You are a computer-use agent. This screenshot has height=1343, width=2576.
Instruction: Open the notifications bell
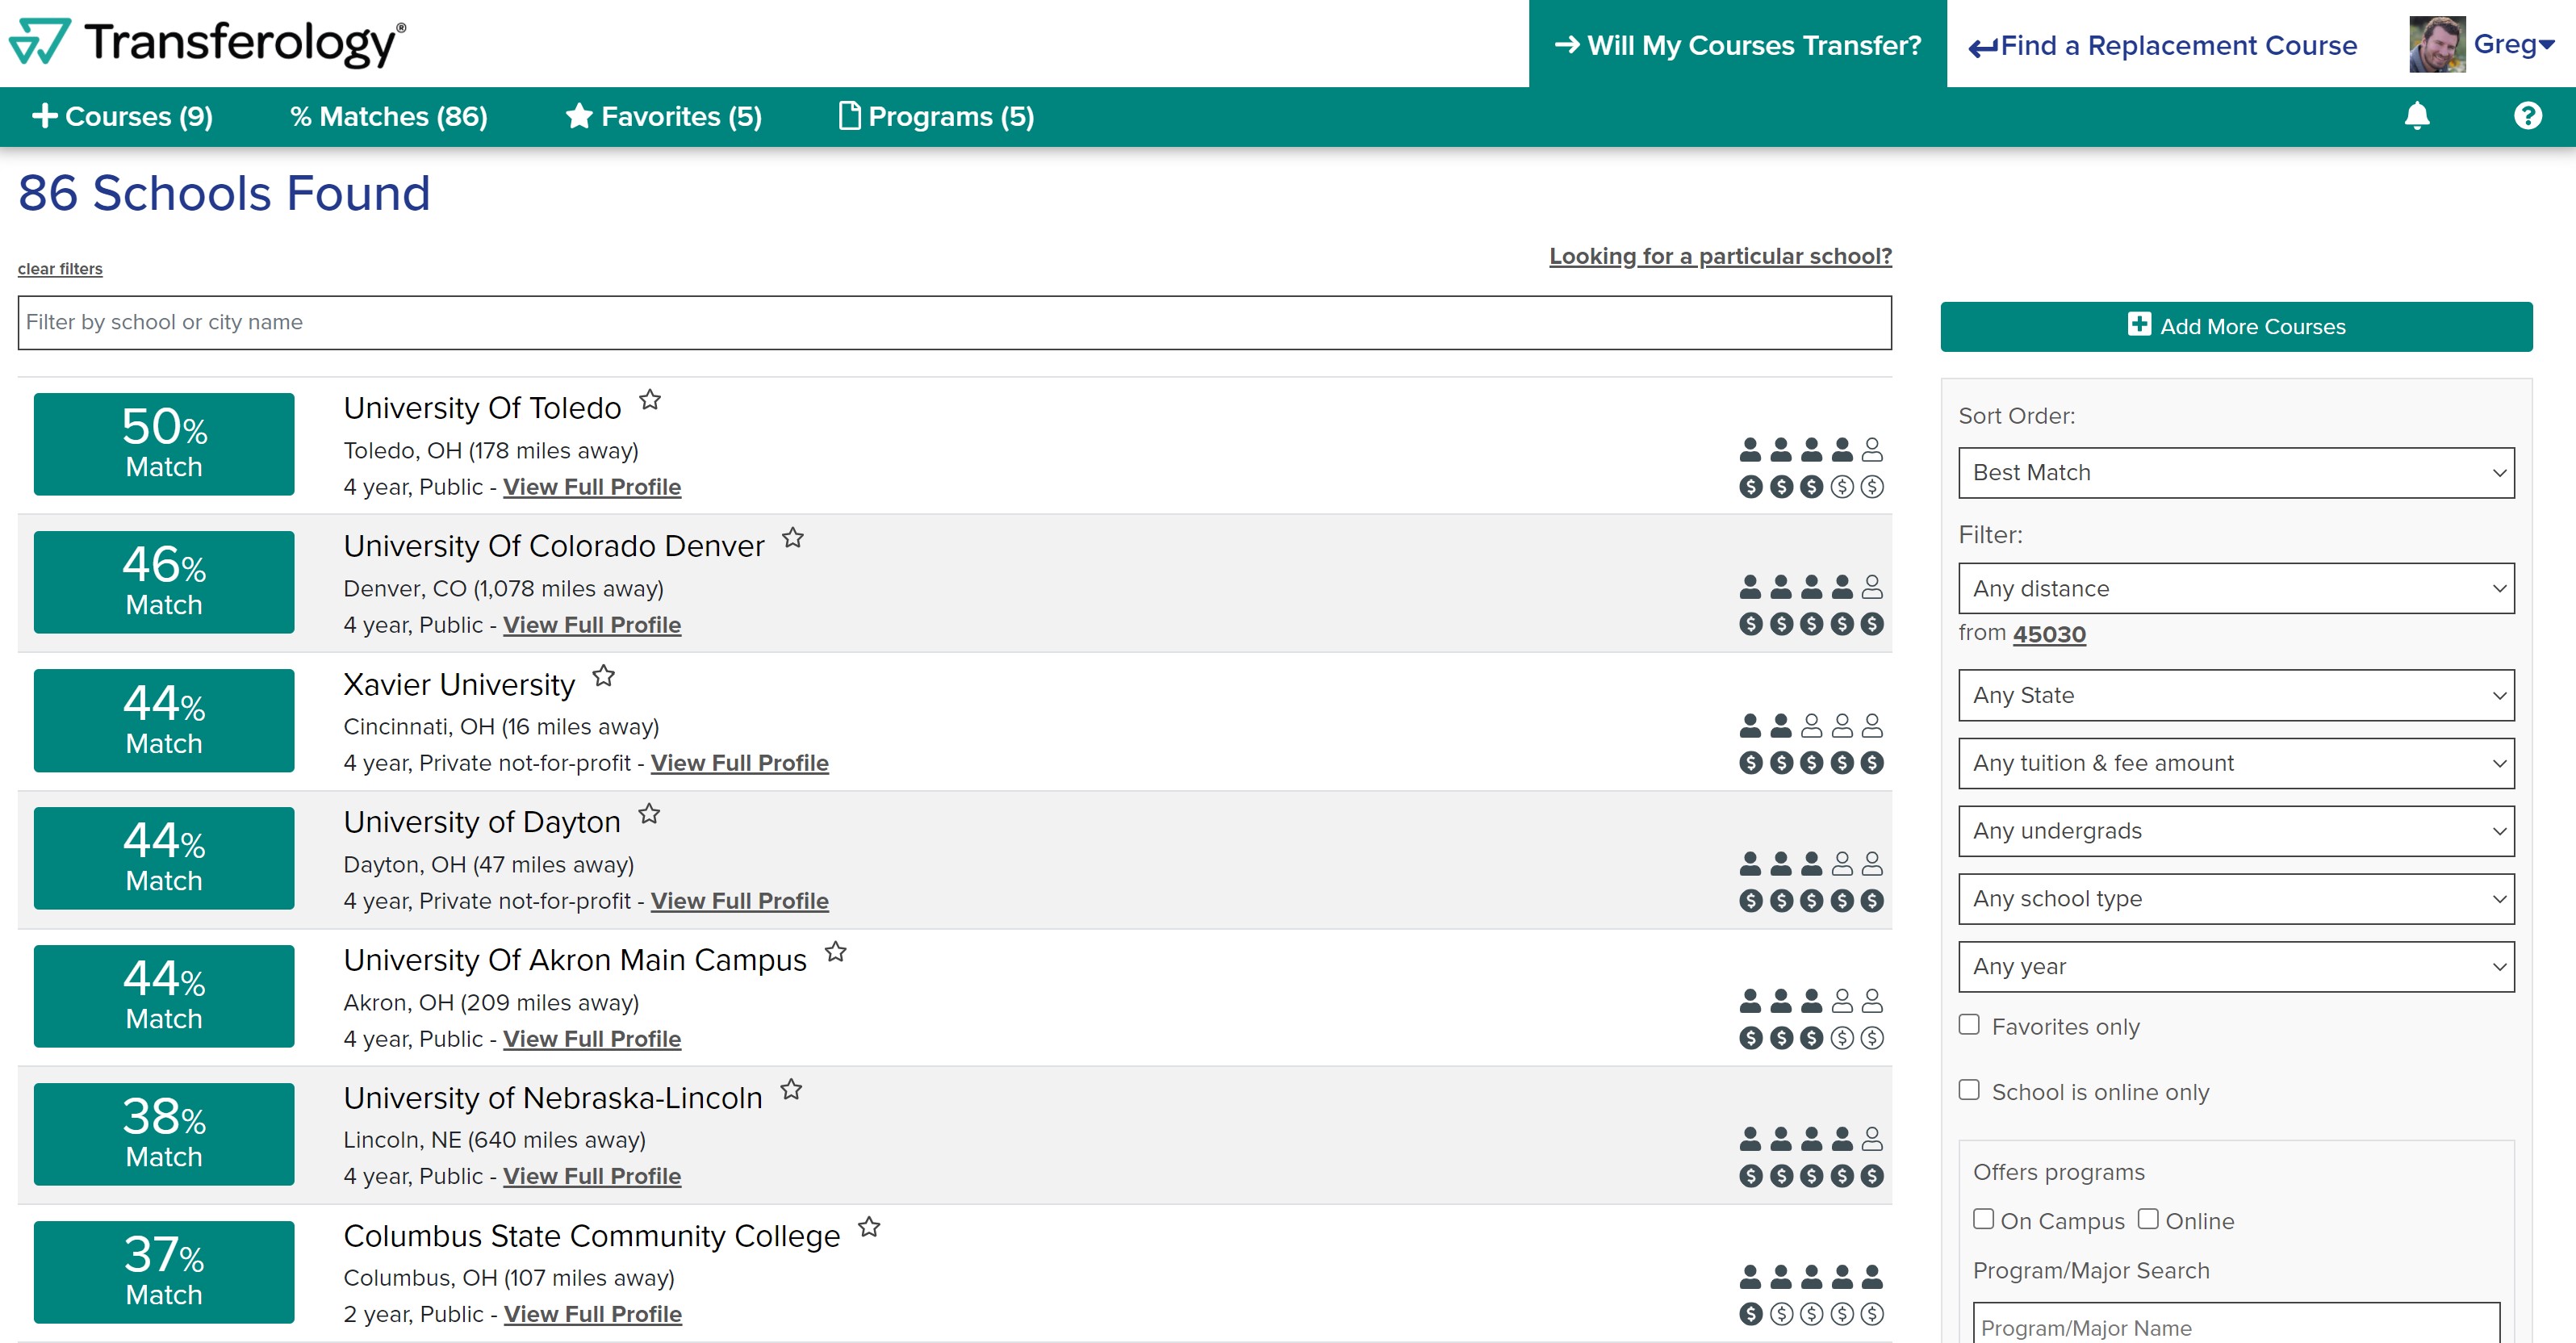click(x=2417, y=116)
